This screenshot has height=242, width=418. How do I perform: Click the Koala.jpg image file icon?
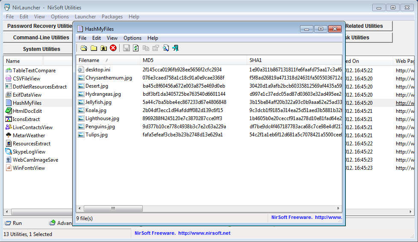[81, 110]
